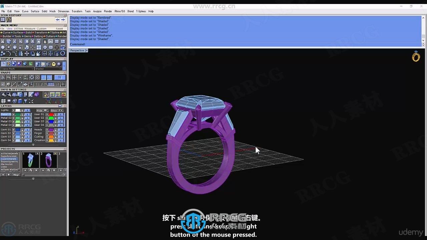
Task: Click the trash bucket icon in Main Menu
Action: point(9,41)
